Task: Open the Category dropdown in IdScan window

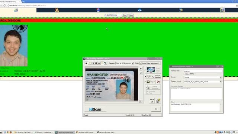Action: 125,63
